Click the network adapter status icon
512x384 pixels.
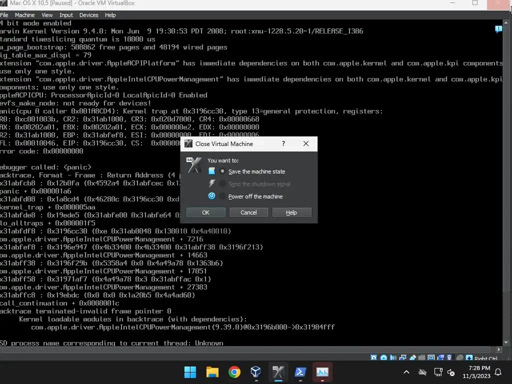click(403, 358)
